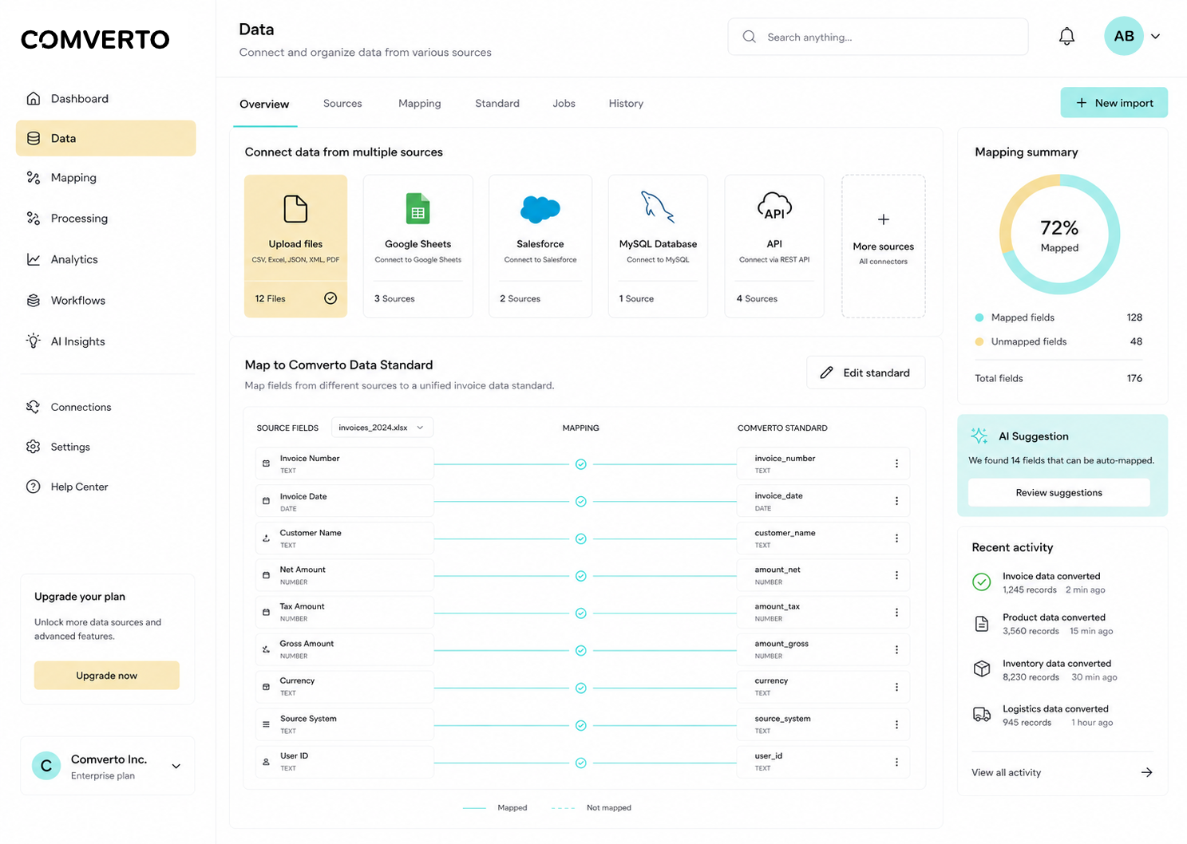Screen dimensions: 1187x844
Task: Click the AB user avatar
Action: [1124, 36]
